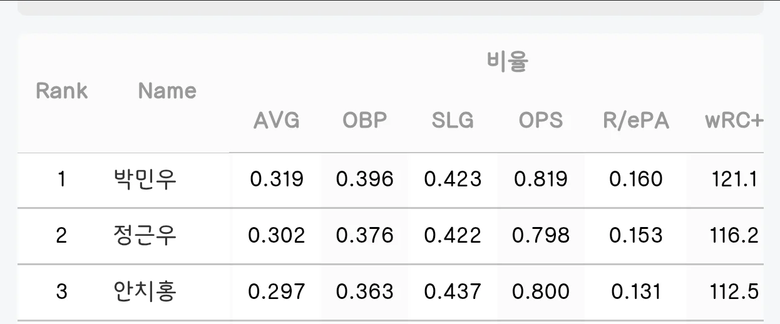Sort by wRC+ column header
Viewport: 780px width, 324px height.
[734, 120]
